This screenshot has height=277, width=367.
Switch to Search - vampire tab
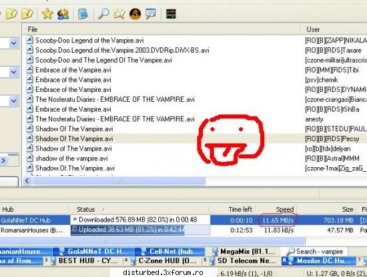[314, 252]
